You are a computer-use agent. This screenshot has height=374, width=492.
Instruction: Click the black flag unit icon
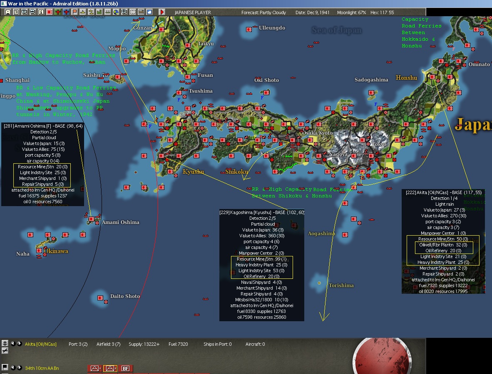pos(5,367)
